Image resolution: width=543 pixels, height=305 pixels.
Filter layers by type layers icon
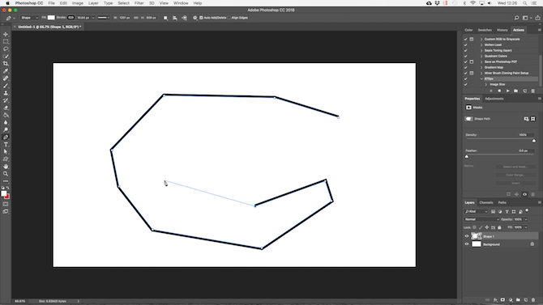click(x=507, y=212)
